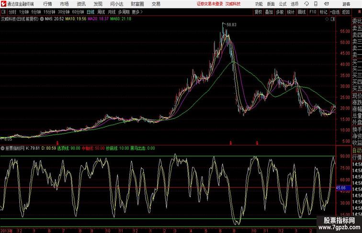Select the 周线 period tab

(x=101, y=12)
